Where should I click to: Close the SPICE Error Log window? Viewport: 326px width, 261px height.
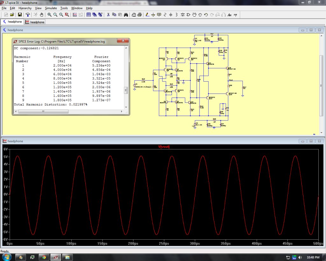pyautogui.click(x=123, y=40)
